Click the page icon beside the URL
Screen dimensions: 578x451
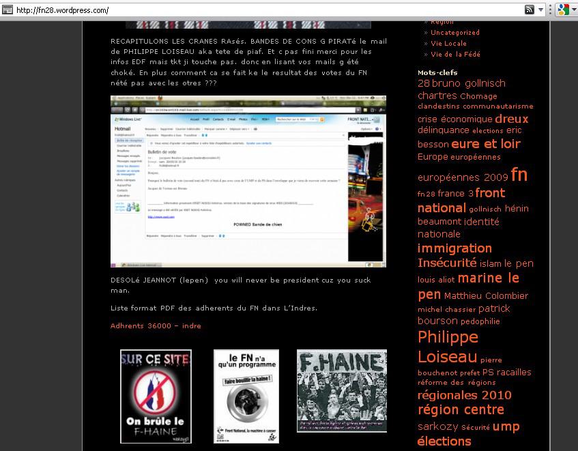[7, 10]
